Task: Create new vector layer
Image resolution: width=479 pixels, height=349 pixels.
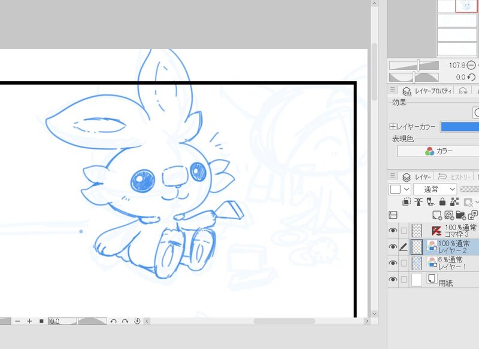Action: (448, 215)
